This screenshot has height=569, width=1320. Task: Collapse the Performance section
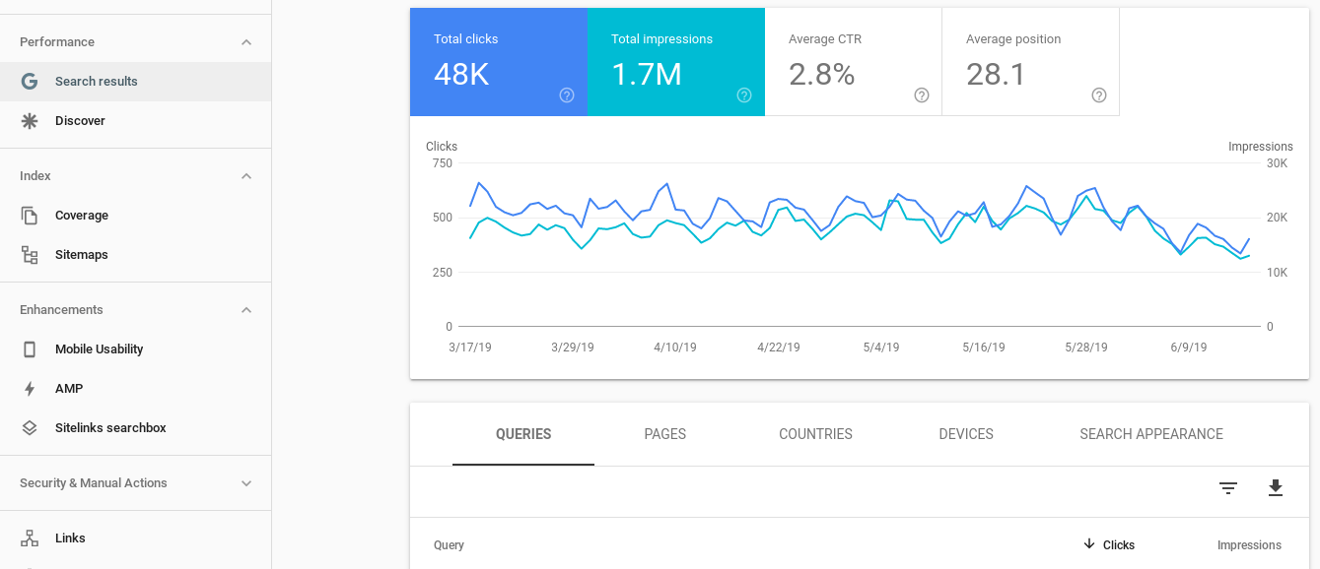[x=245, y=41]
